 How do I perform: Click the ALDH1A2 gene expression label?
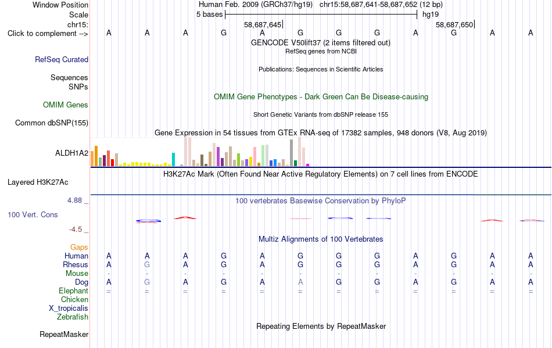click(71, 153)
